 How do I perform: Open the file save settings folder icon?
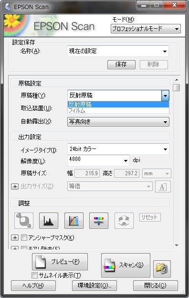[162, 269]
